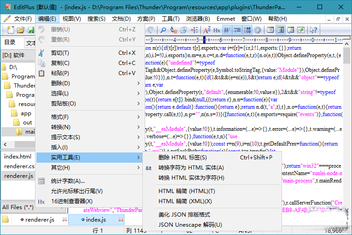Expand the 选择(L) submenu
352x235 pixels.
coord(89,94)
